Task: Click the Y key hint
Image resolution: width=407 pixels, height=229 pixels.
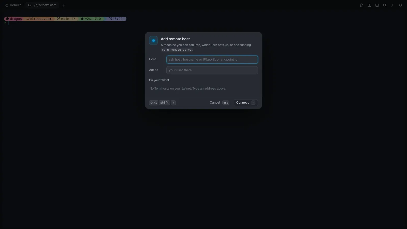Action: pos(173,103)
